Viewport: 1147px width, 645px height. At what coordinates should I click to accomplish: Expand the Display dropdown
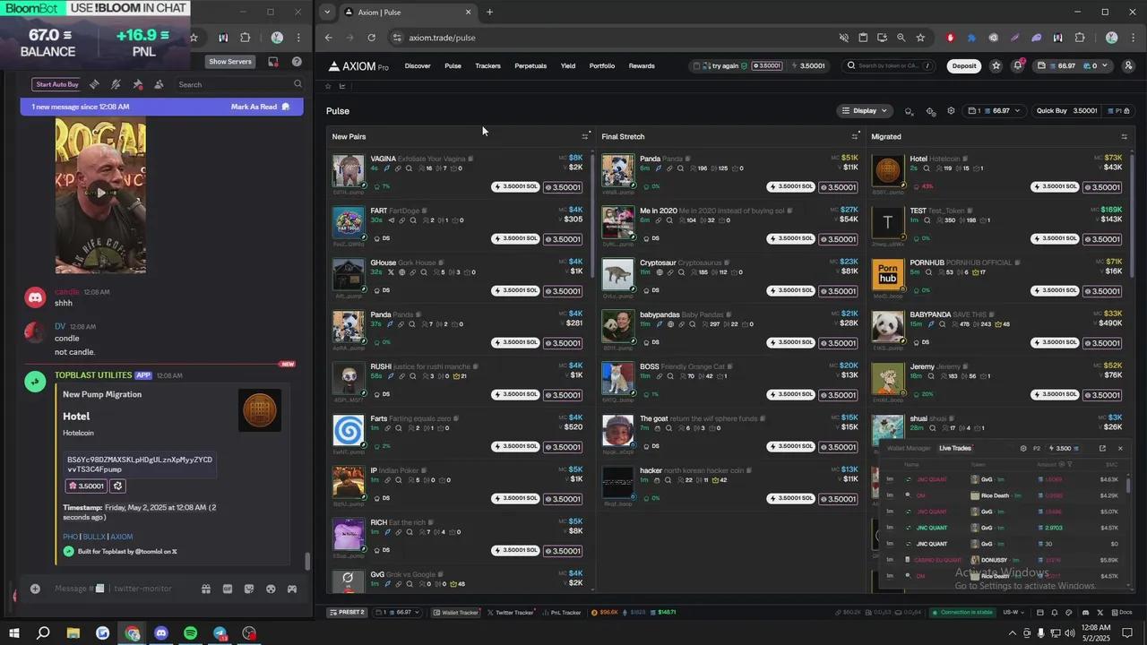864,111
